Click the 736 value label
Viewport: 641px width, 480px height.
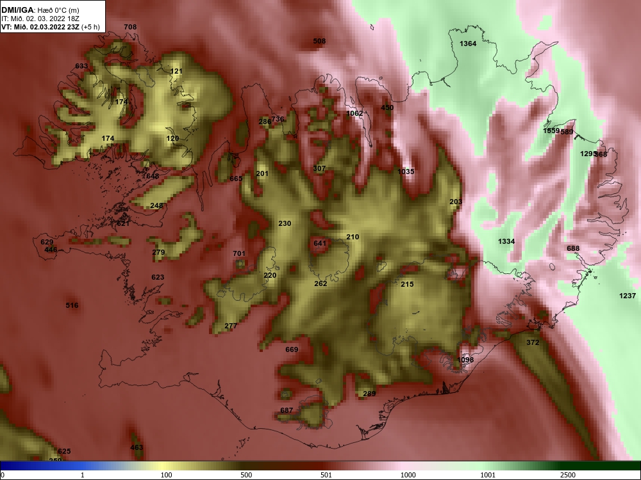click(278, 119)
